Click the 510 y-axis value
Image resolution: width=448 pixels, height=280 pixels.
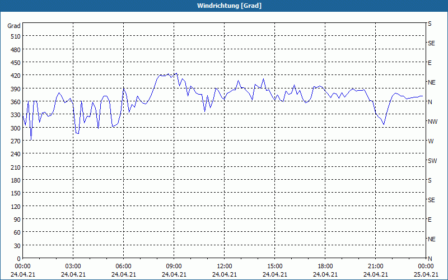(16, 36)
